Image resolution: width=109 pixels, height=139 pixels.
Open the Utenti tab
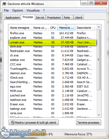pos(79,18)
